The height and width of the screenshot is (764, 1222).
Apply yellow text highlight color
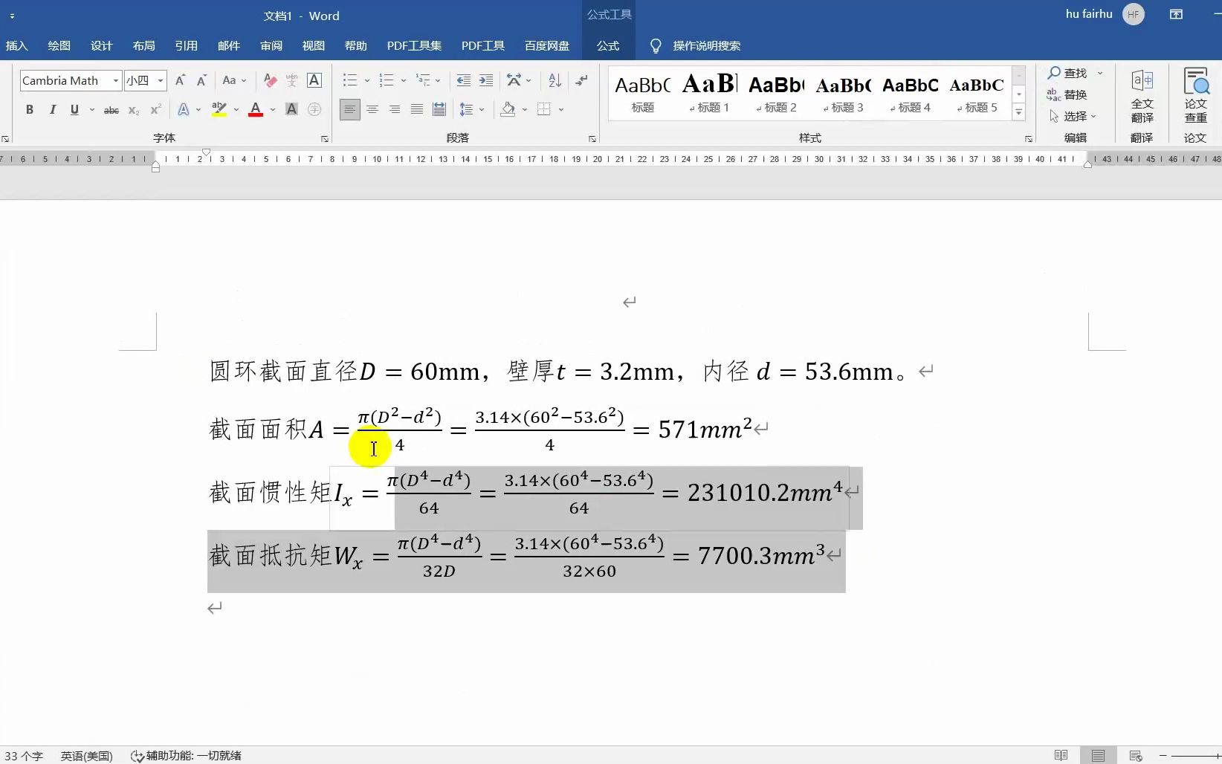219,110
